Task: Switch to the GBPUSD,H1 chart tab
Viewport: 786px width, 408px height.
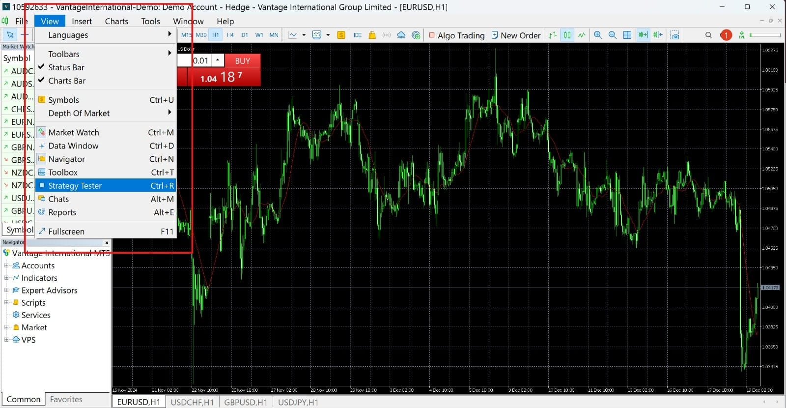Action: [x=246, y=402]
